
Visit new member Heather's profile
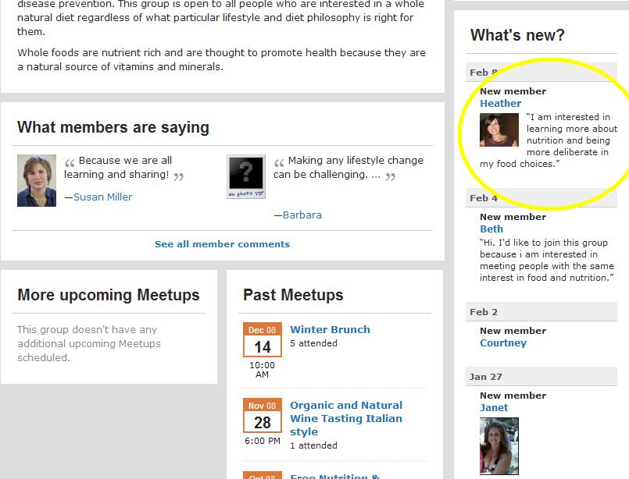pyautogui.click(x=500, y=104)
